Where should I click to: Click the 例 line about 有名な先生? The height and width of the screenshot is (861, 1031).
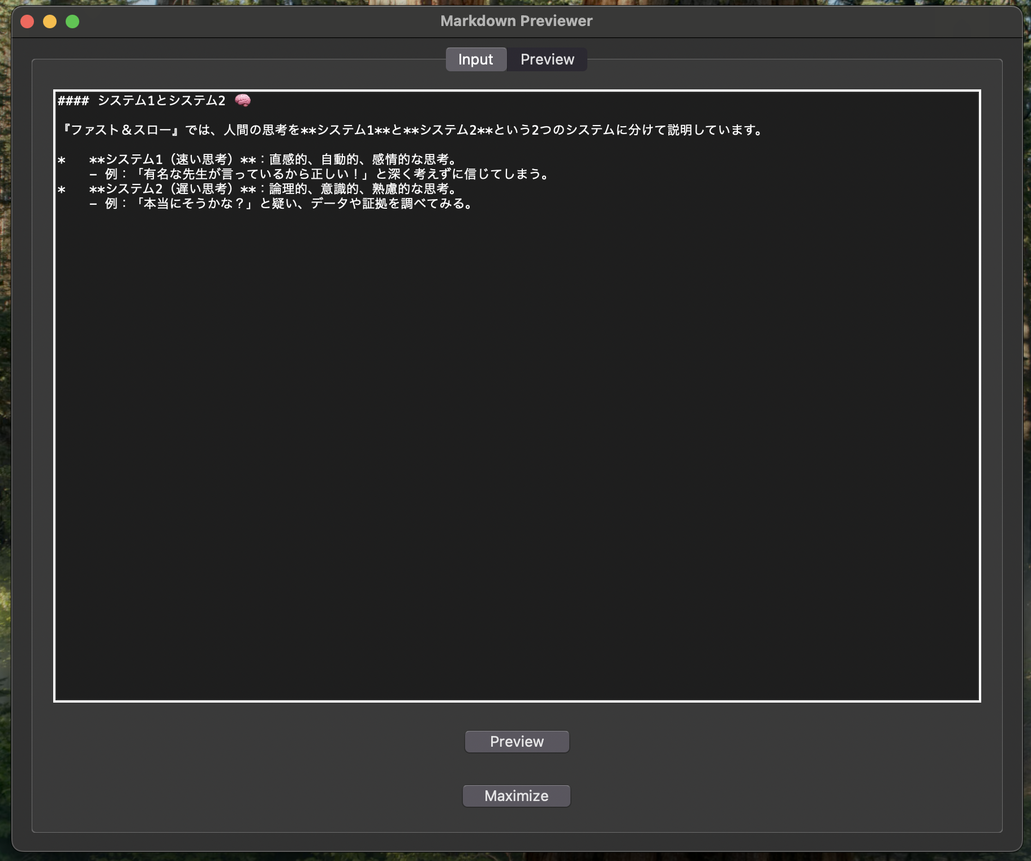tap(317, 174)
